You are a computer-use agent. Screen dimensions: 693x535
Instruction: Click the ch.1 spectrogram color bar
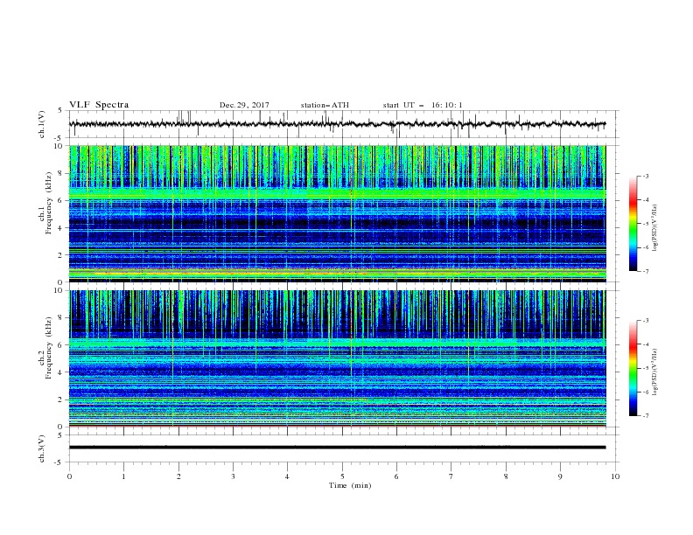pyautogui.click(x=633, y=224)
